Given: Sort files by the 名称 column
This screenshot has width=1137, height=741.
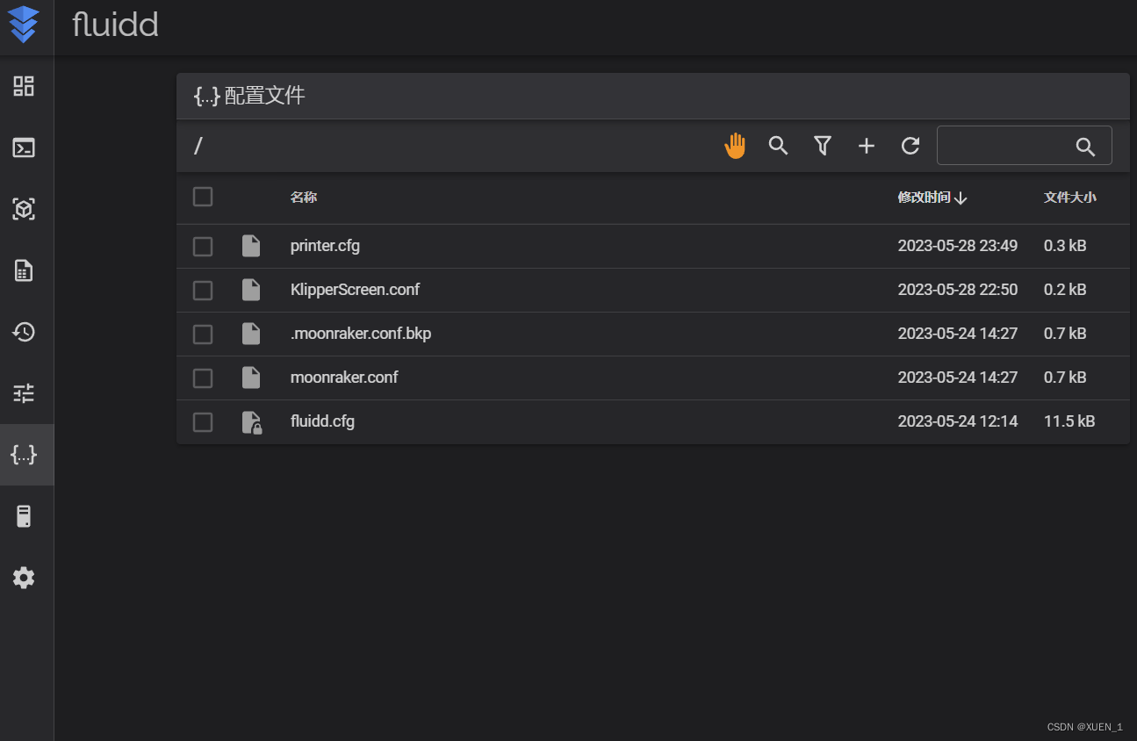Looking at the screenshot, I should [x=303, y=197].
